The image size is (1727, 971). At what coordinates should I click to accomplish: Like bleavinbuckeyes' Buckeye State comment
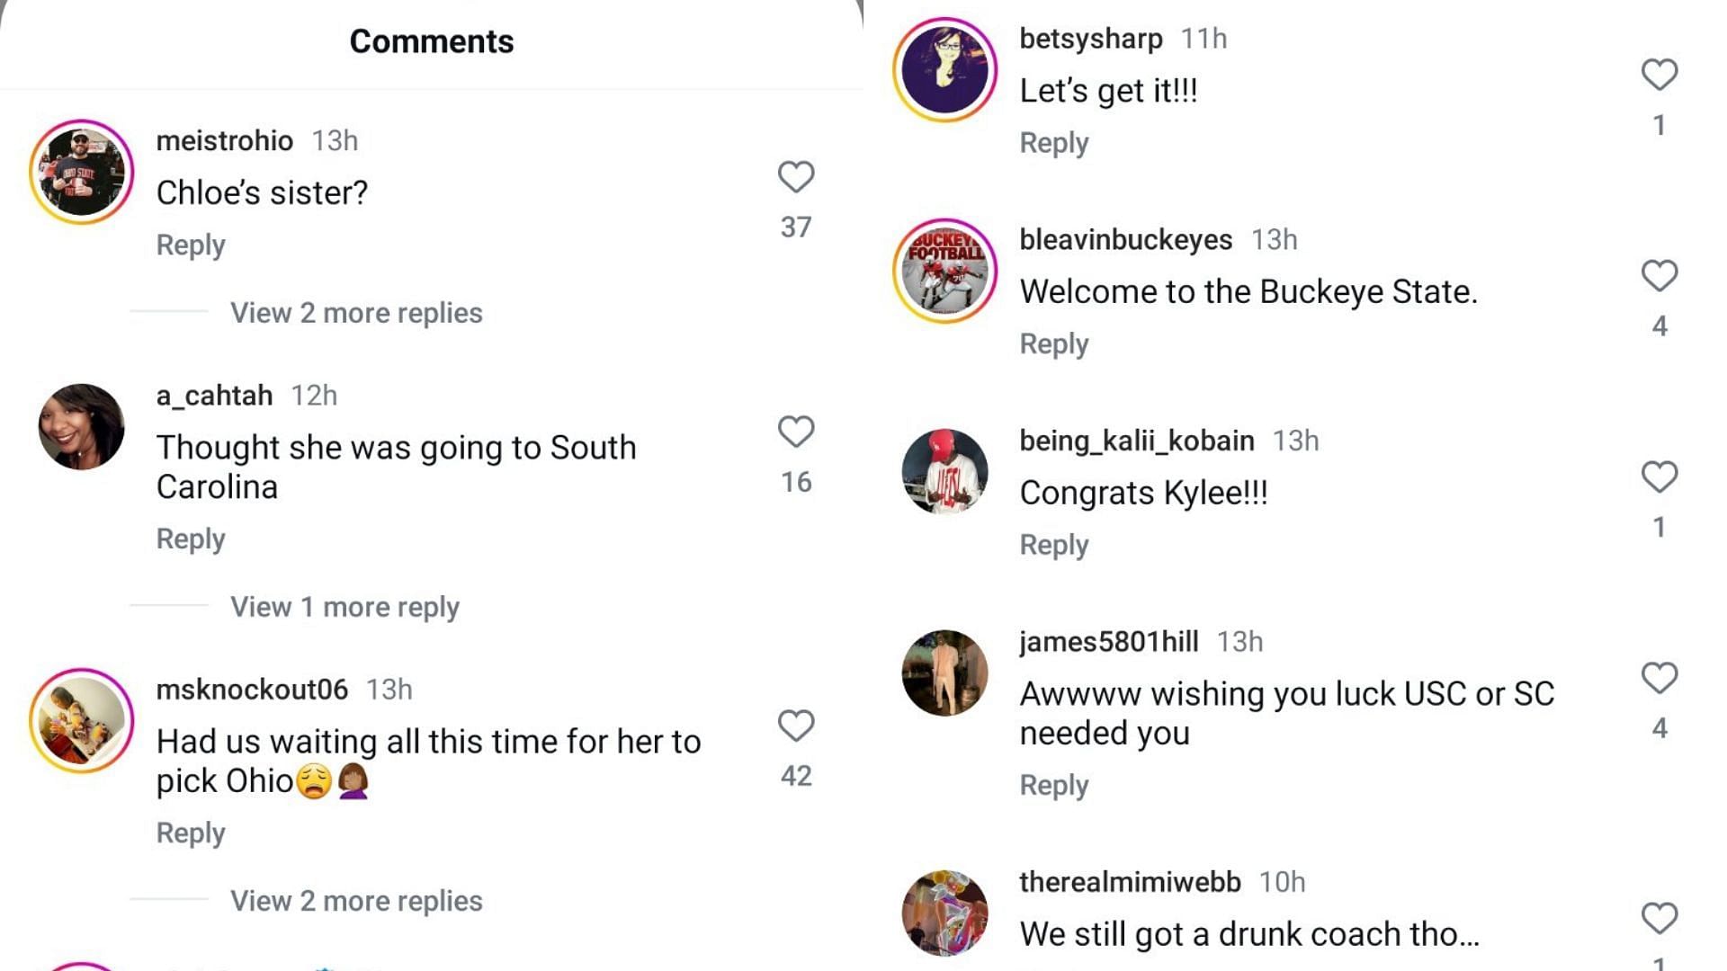click(1659, 276)
